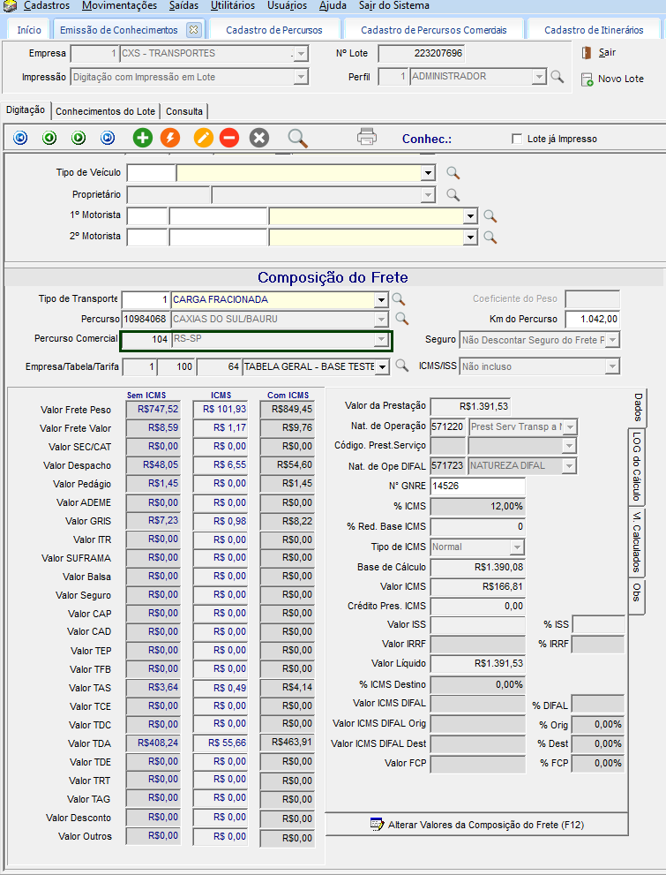The image size is (666, 875).
Task: Toggle the Lote já Impresso checkbox
Action: click(x=517, y=139)
